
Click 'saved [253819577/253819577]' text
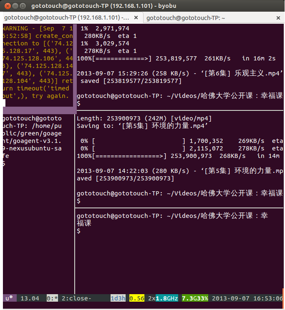click(131, 81)
